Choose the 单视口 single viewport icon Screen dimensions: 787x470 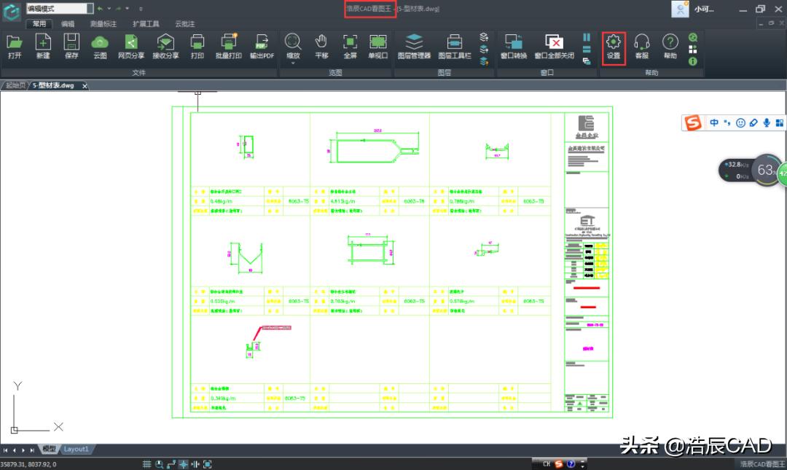[x=378, y=47]
